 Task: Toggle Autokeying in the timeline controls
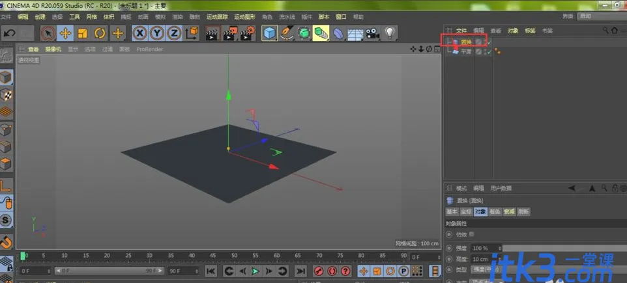[332, 271]
